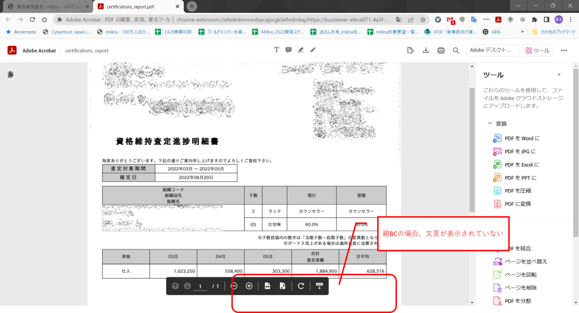Print the certifications_report document
This screenshot has height=313, width=579.
point(441,50)
